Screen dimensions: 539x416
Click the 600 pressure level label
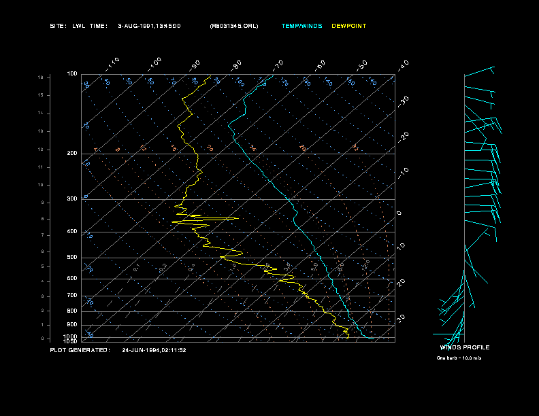(x=72, y=279)
